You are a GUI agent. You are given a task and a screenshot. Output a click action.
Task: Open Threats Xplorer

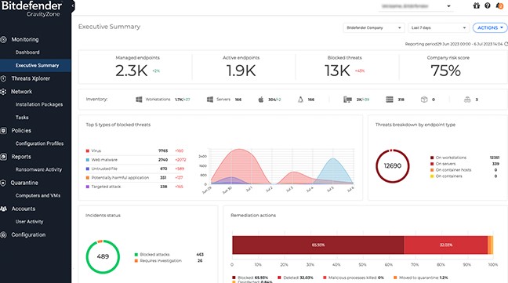(x=31, y=78)
